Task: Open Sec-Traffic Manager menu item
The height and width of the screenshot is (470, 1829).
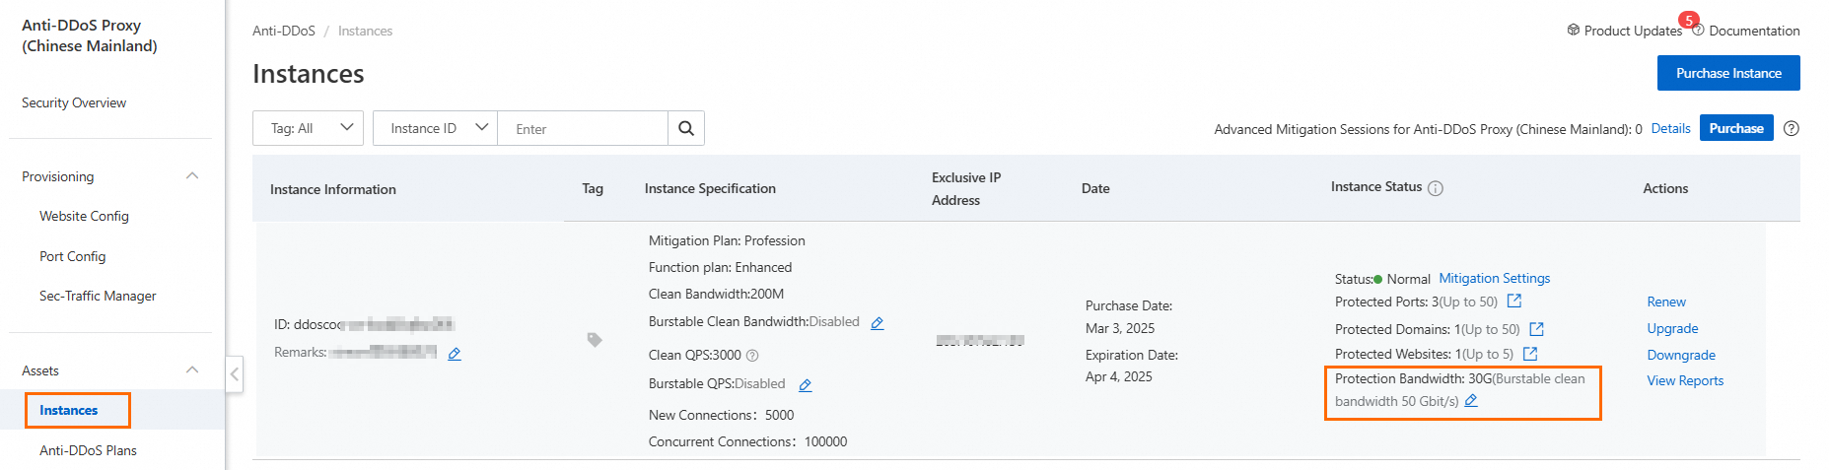Action: (98, 296)
